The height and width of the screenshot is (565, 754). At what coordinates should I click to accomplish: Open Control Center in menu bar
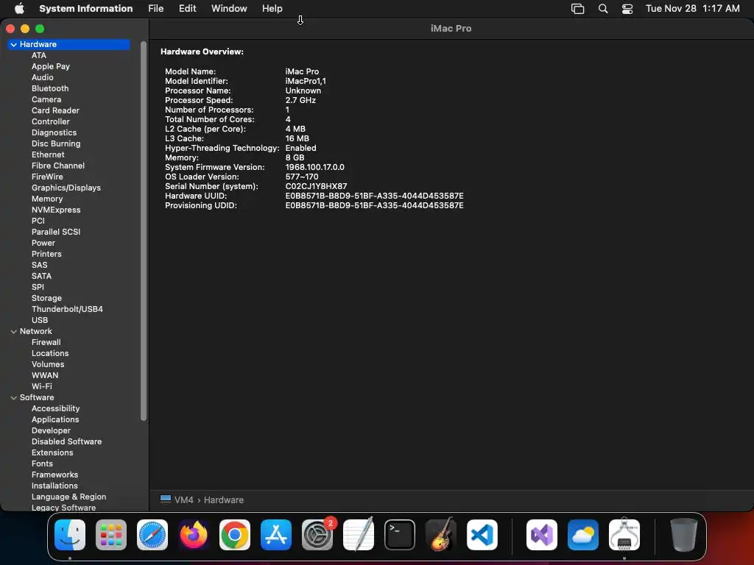(627, 9)
